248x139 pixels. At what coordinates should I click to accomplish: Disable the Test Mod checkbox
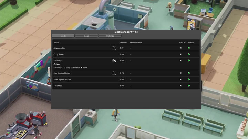point(180,86)
